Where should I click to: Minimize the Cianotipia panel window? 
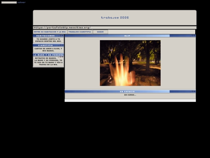pyautogui.click(x=58, y=45)
